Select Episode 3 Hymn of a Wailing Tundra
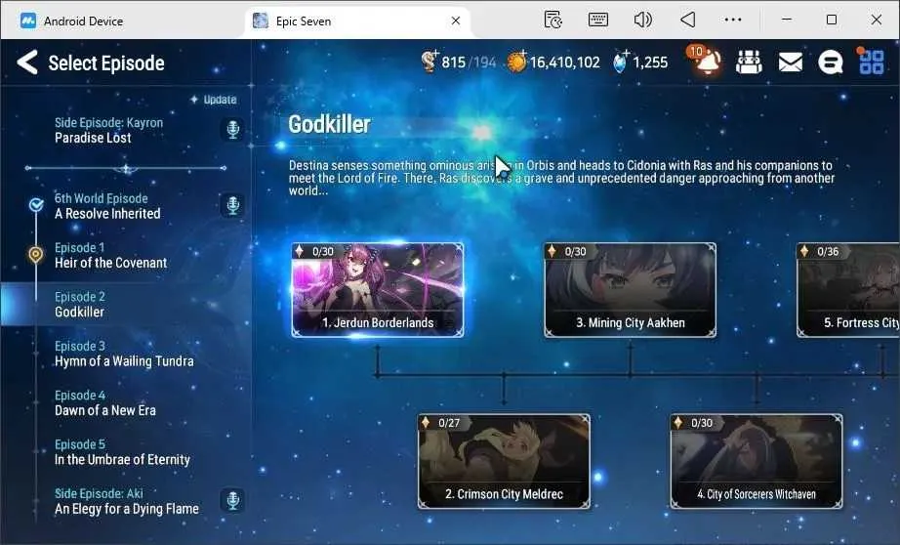The width and height of the screenshot is (900, 545). click(x=124, y=354)
